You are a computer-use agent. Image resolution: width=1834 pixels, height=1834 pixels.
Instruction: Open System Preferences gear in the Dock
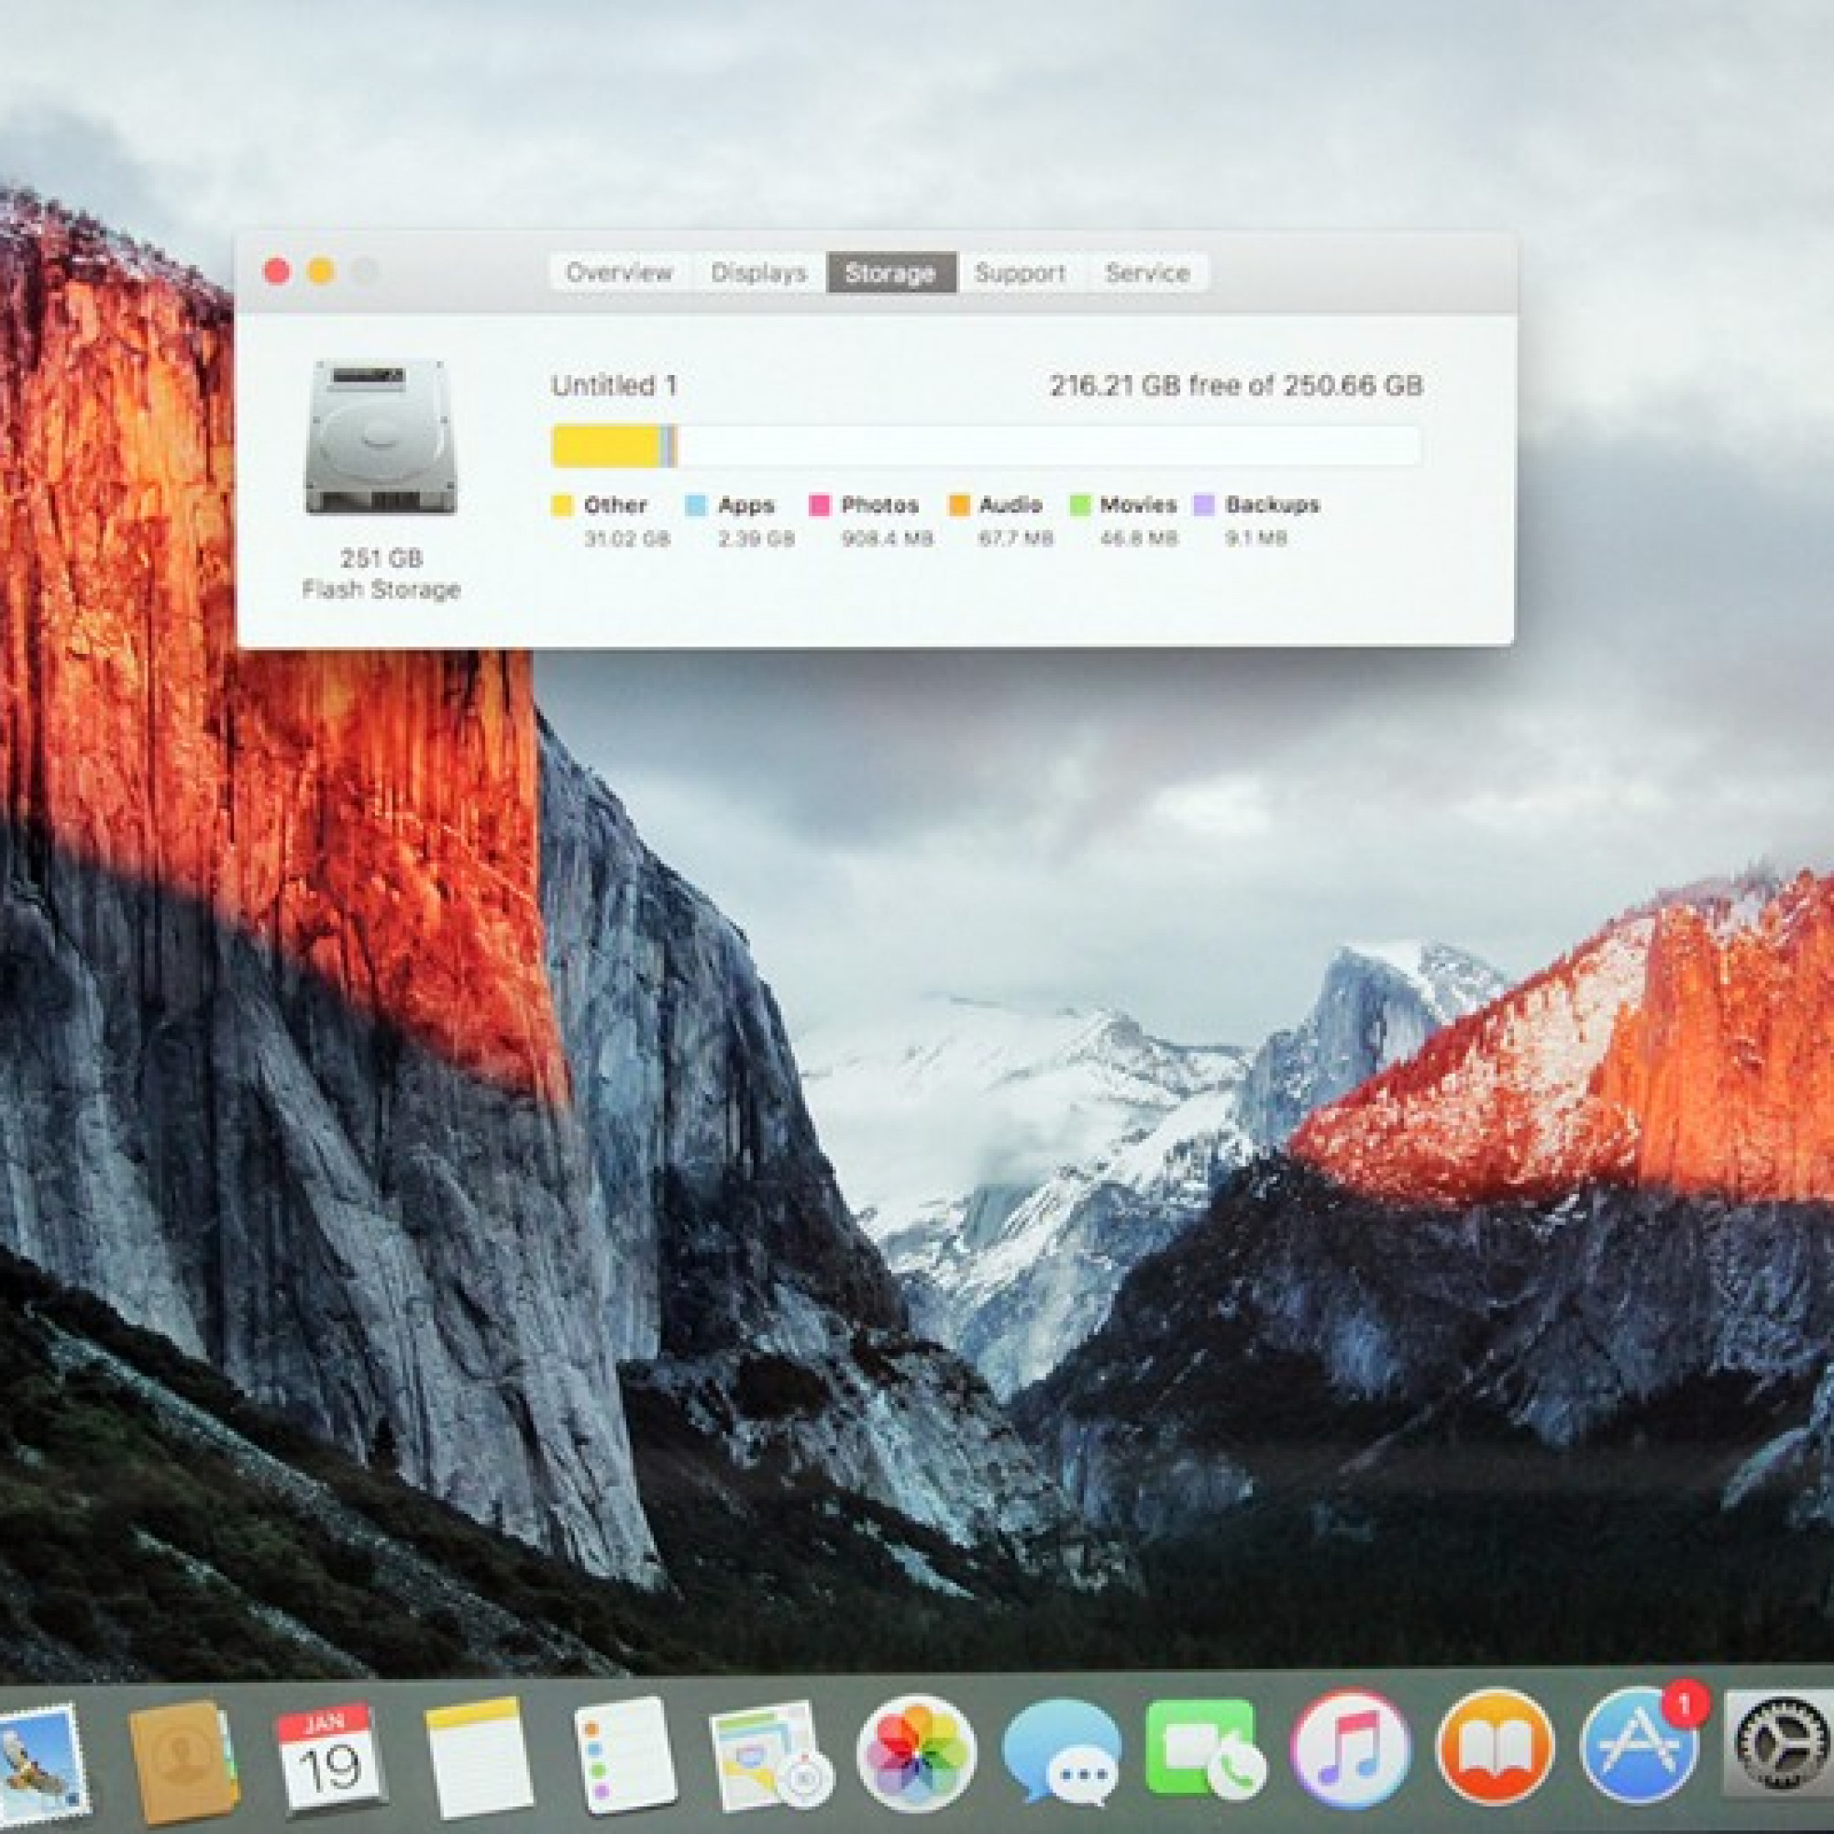point(1781,1744)
